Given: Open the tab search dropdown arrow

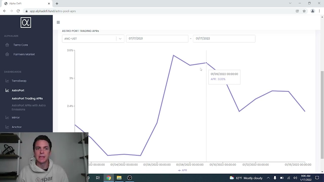Looking at the screenshot, I should point(290,3).
